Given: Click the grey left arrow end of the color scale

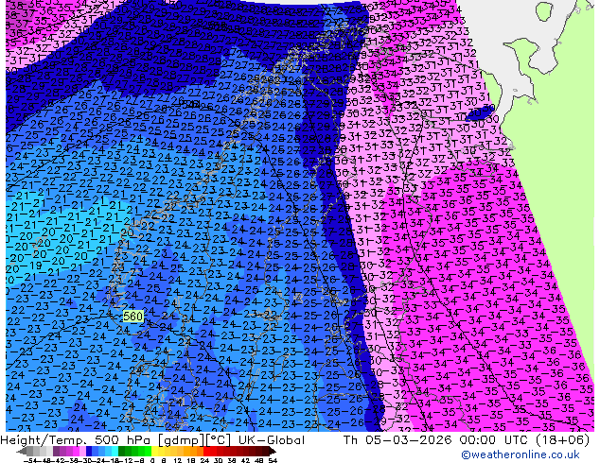Looking at the screenshot, I should [22, 452].
